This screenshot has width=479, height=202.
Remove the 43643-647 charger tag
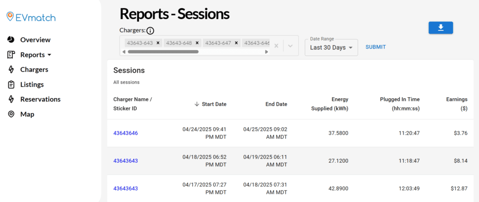coord(236,43)
